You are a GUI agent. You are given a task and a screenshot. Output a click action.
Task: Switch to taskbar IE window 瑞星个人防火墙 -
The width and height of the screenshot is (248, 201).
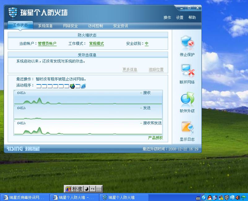click(x=74, y=198)
